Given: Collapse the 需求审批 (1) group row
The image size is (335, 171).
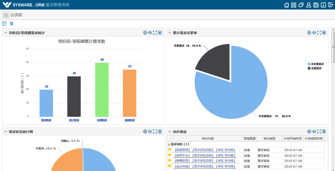Looking at the screenshot, I should tap(169, 144).
